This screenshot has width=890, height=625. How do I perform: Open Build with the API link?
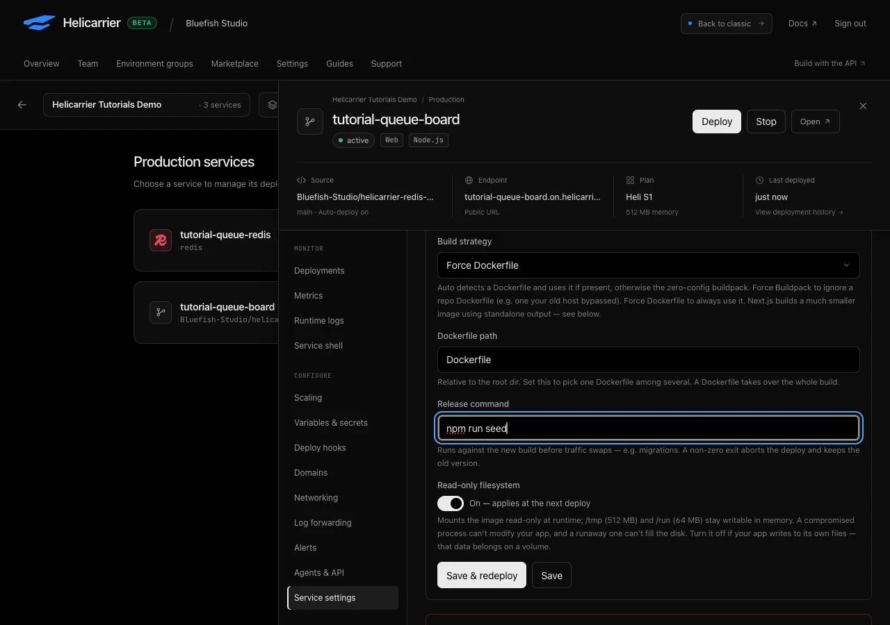pos(830,63)
